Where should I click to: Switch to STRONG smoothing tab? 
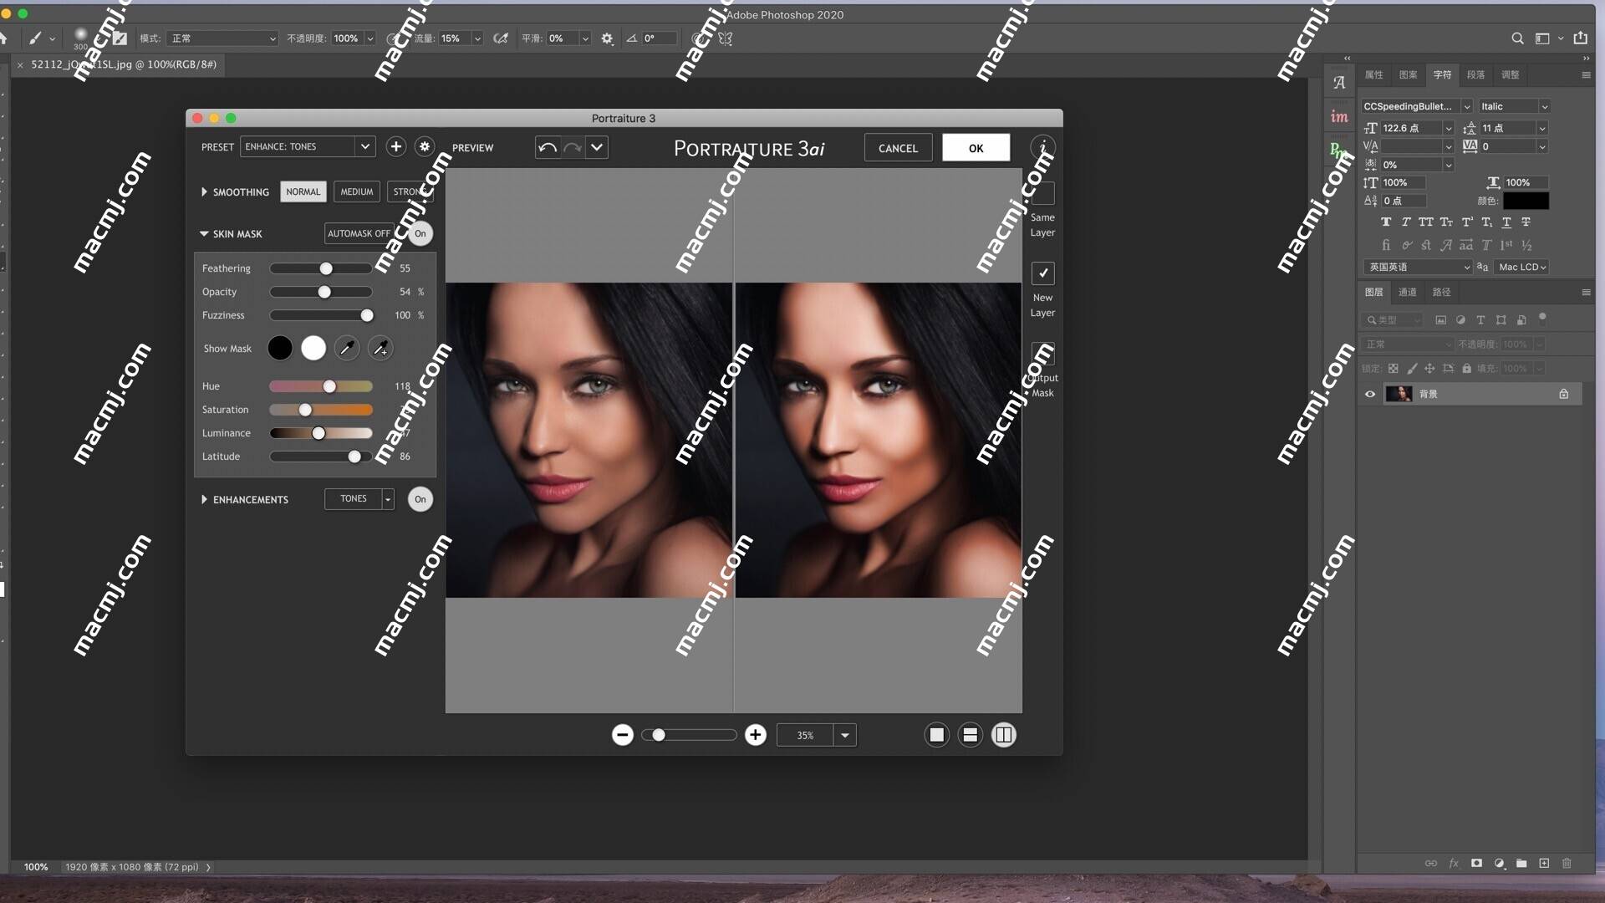pos(409,191)
